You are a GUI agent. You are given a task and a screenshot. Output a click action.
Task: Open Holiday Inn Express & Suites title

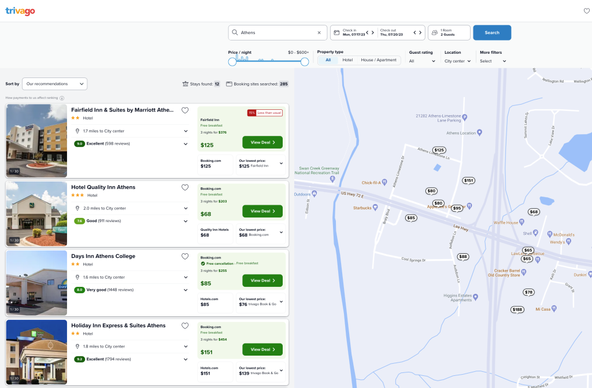118,326
